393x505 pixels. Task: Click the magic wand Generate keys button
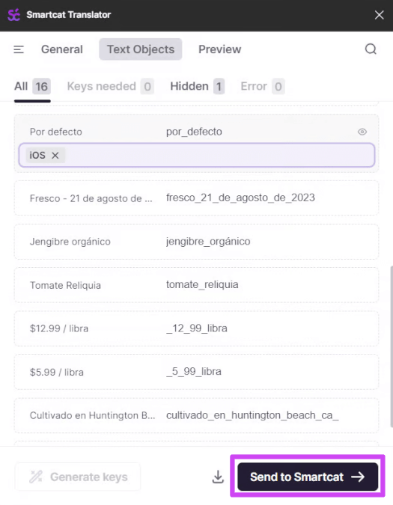tap(78, 477)
